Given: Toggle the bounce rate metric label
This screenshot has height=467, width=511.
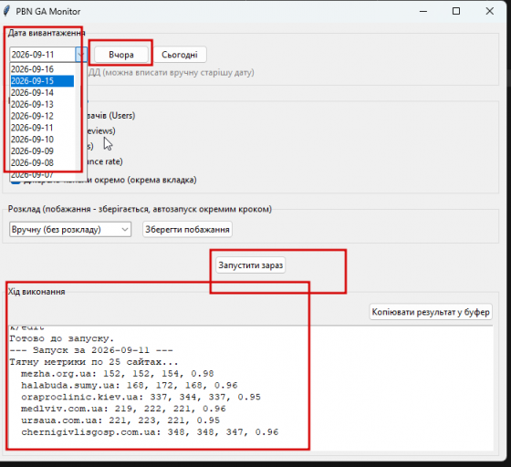Looking at the screenshot, I should [105, 161].
